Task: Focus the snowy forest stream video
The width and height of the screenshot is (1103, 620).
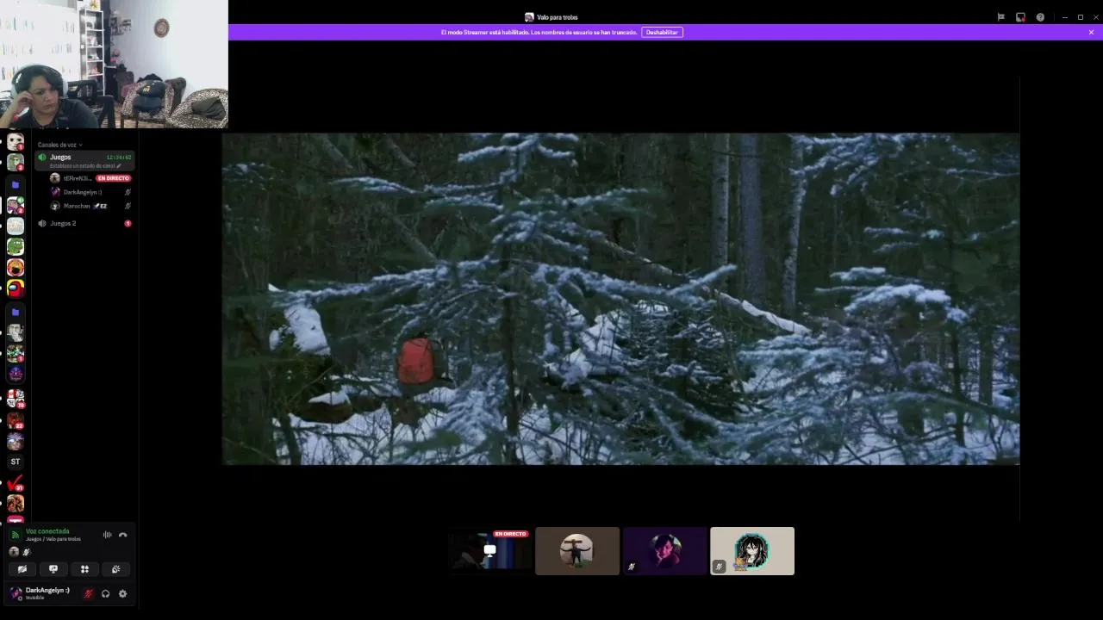Action: (620, 299)
